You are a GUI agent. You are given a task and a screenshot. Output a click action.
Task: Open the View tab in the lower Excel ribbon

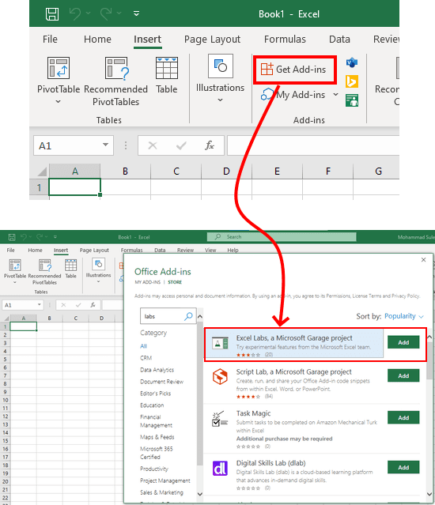[x=210, y=250]
